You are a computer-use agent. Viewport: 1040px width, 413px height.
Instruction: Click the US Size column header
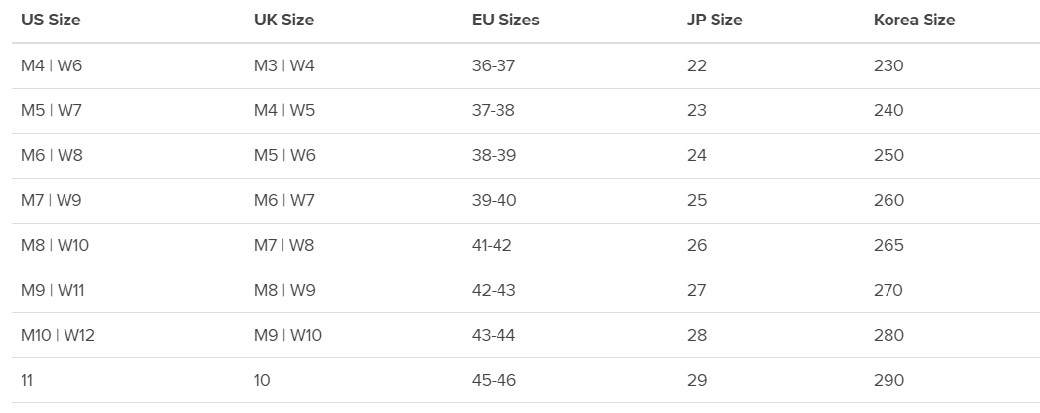[x=51, y=20]
